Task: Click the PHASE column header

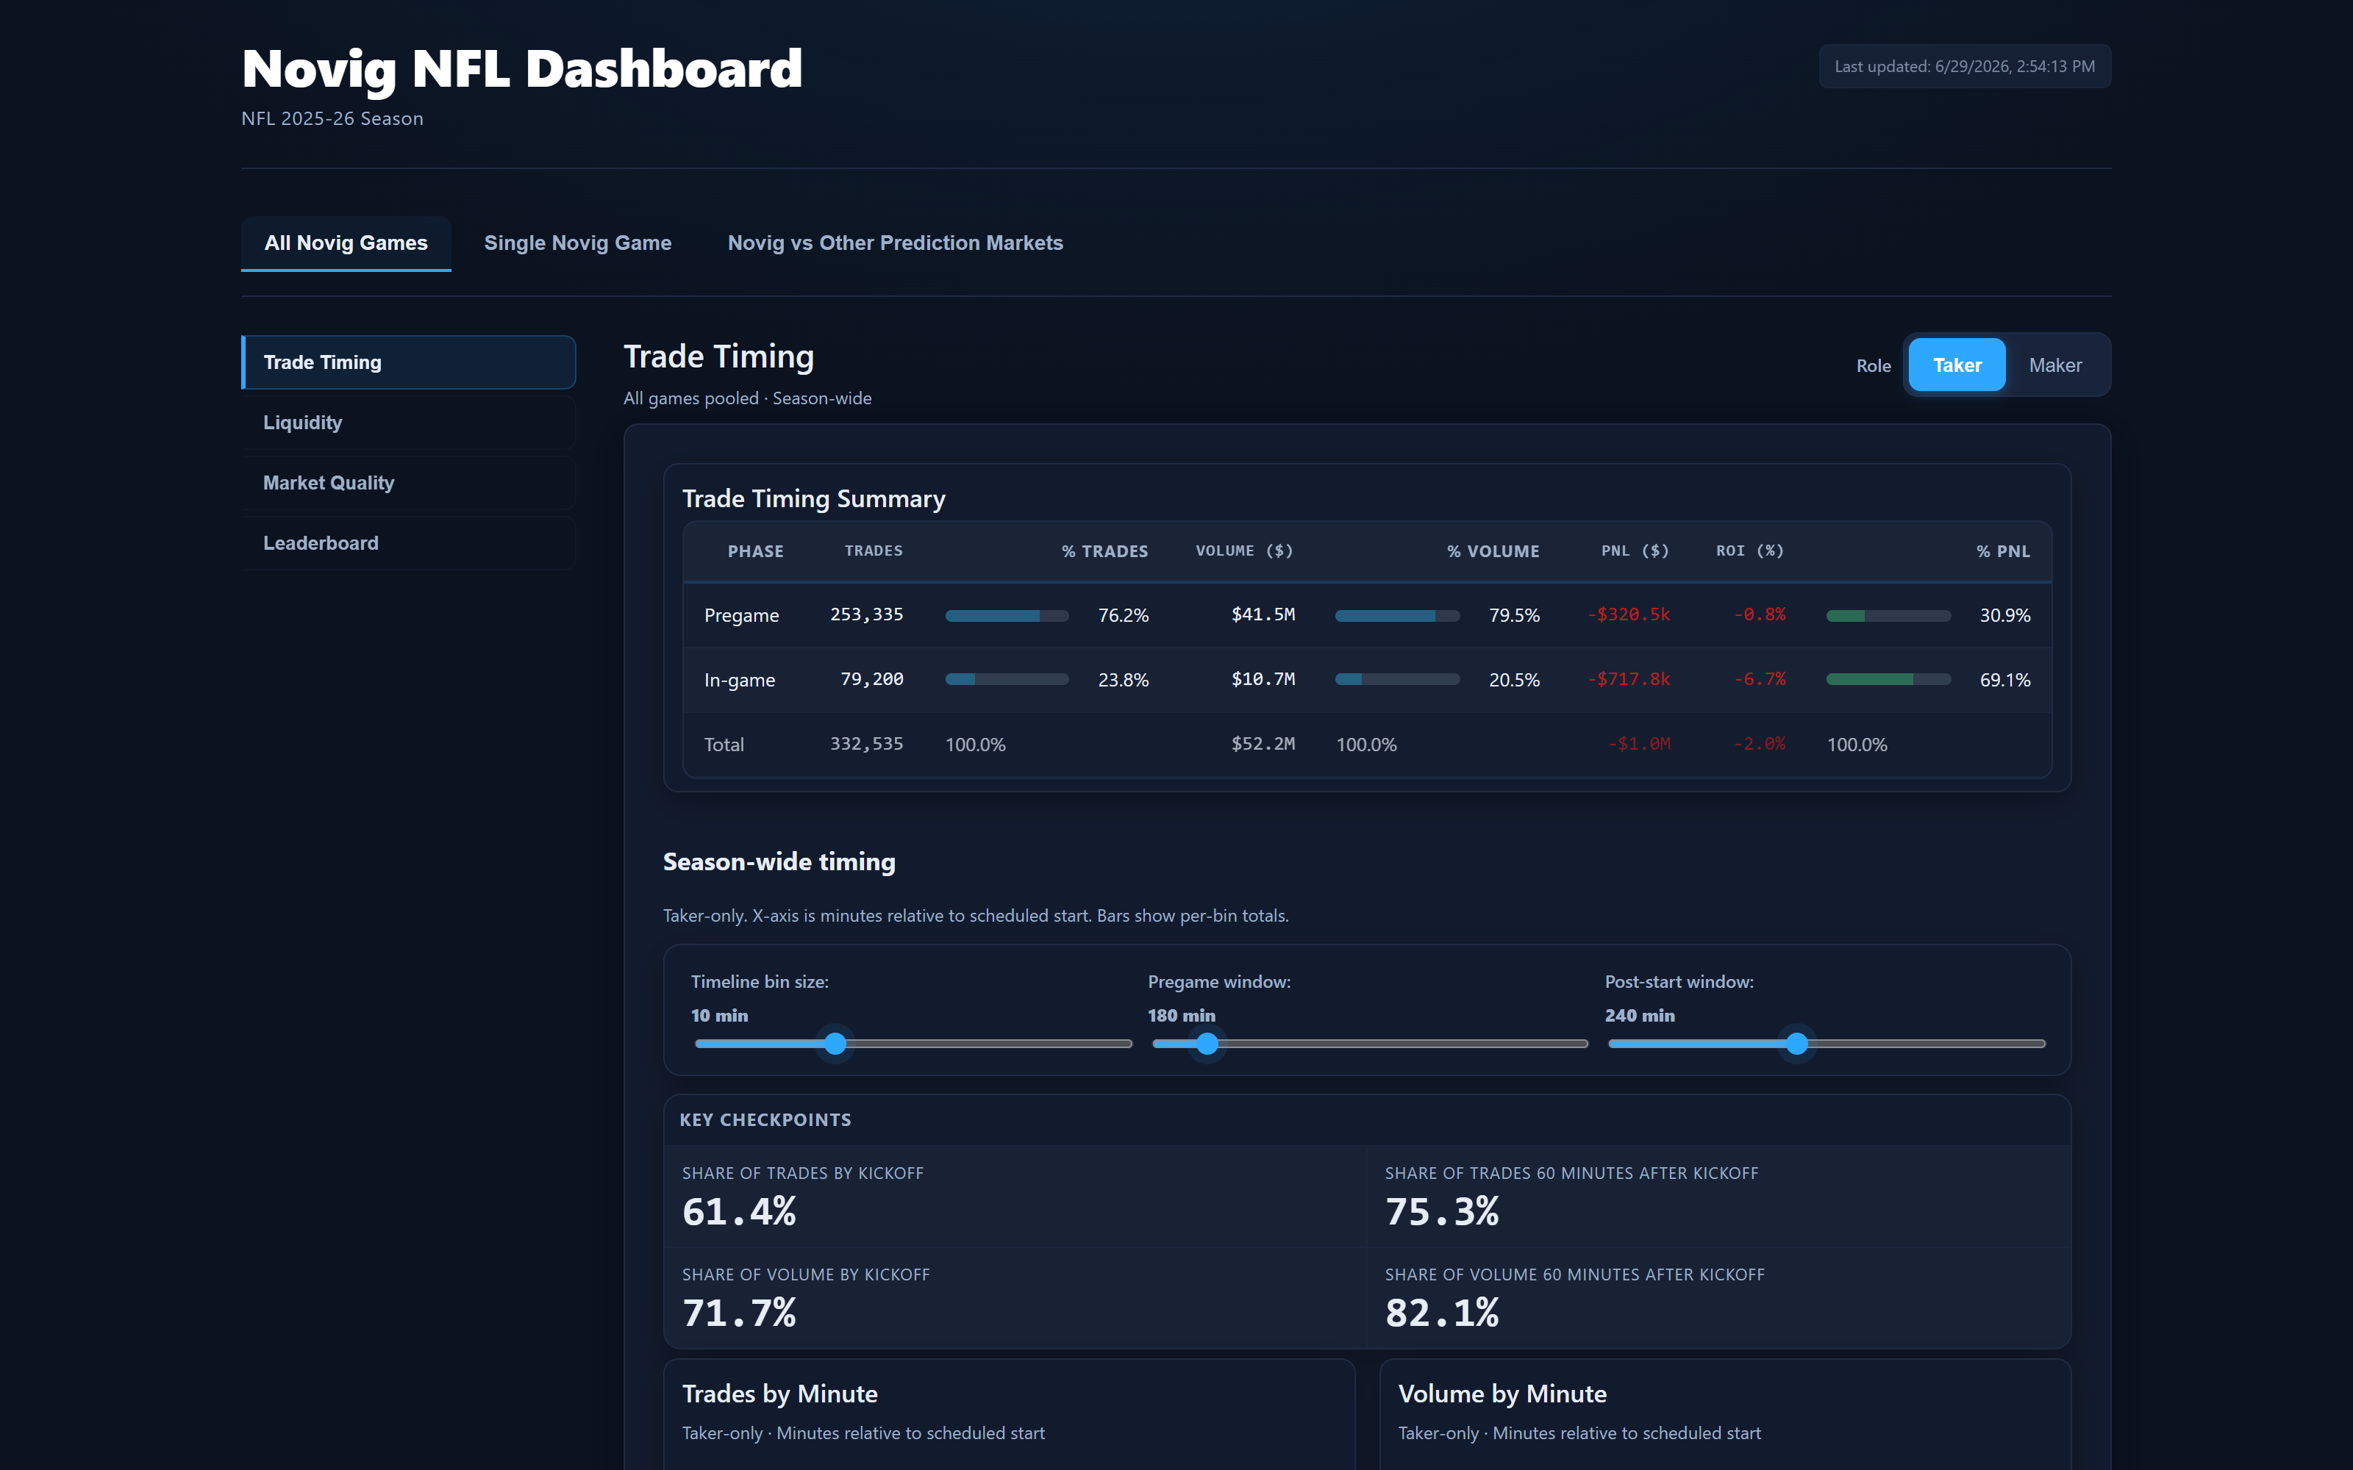Action: pos(755,551)
